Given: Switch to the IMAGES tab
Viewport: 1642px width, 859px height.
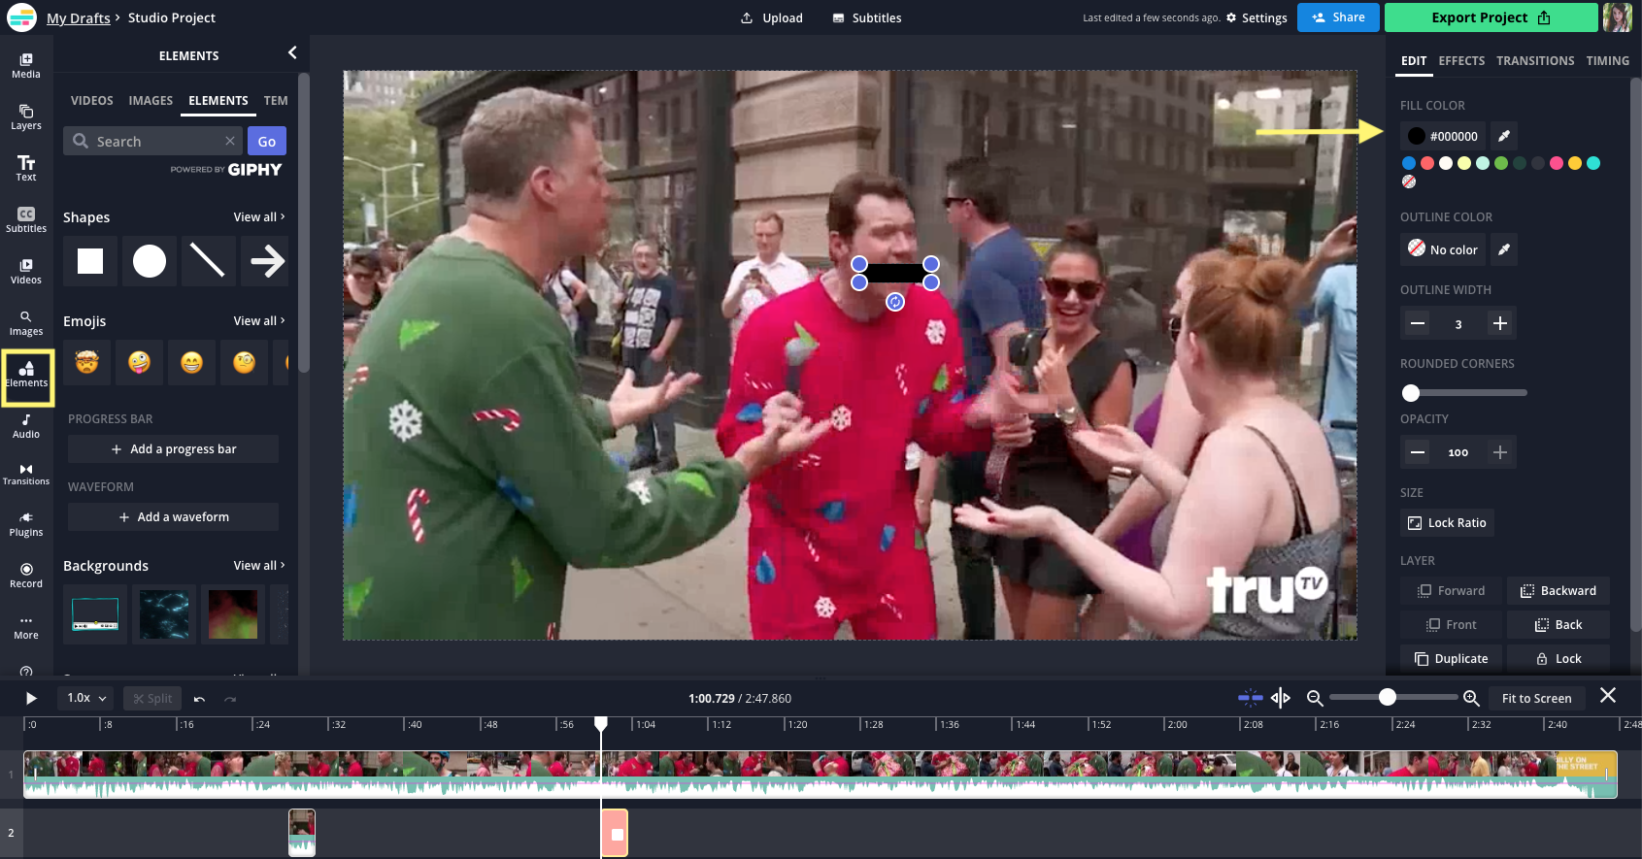Looking at the screenshot, I should click(151, 101).
